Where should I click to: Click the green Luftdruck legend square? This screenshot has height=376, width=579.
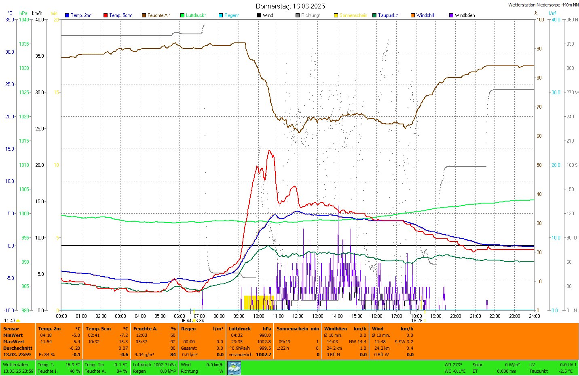(x=182, y=15)
